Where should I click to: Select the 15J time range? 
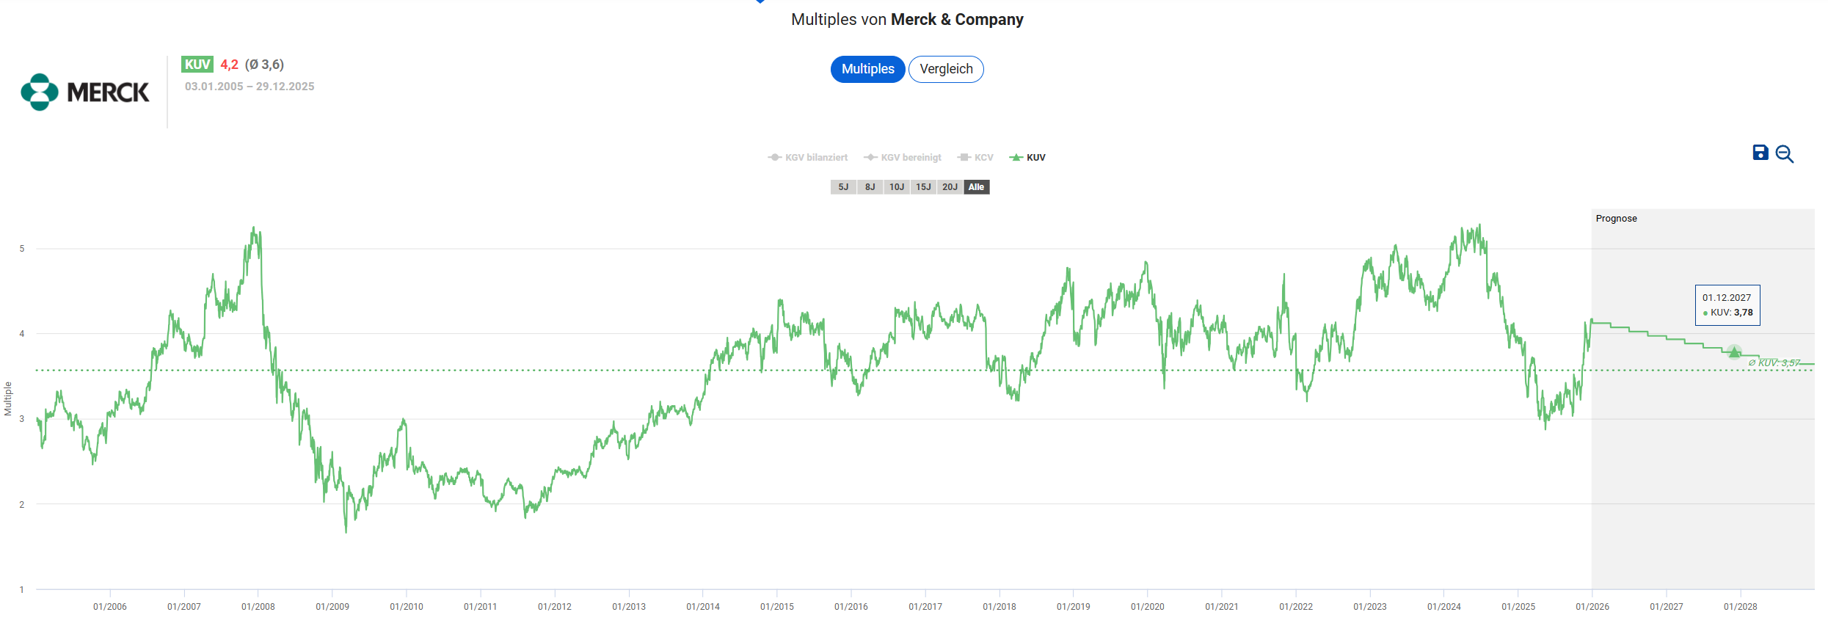coord(923,187)
